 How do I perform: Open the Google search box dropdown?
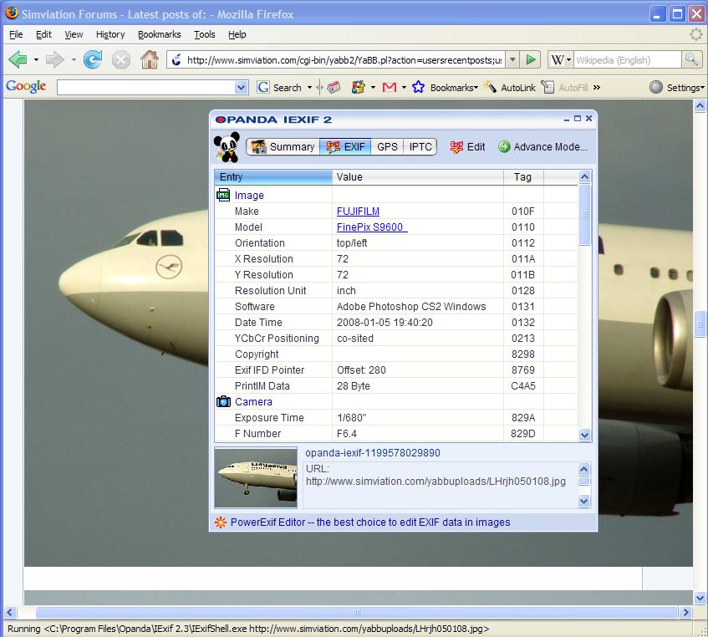pos(242,87)
